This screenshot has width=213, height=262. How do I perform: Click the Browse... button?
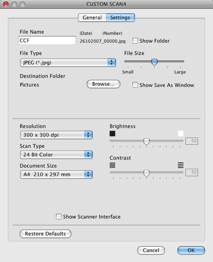coord(104,84)
